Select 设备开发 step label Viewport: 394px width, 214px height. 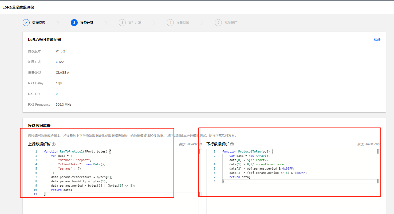[x=87, y=23]
